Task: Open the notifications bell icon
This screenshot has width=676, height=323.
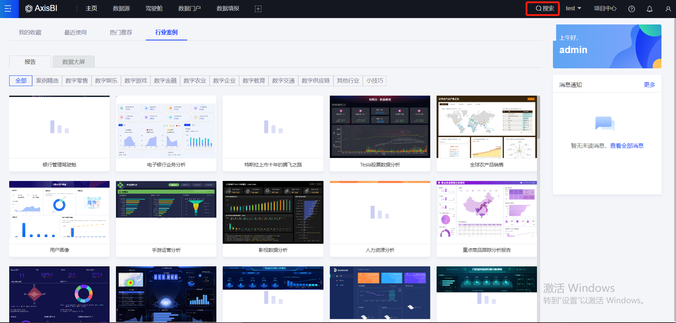Action: (x=649, y=9)
